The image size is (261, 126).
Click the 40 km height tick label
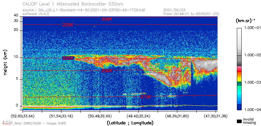tap(16, 15)
